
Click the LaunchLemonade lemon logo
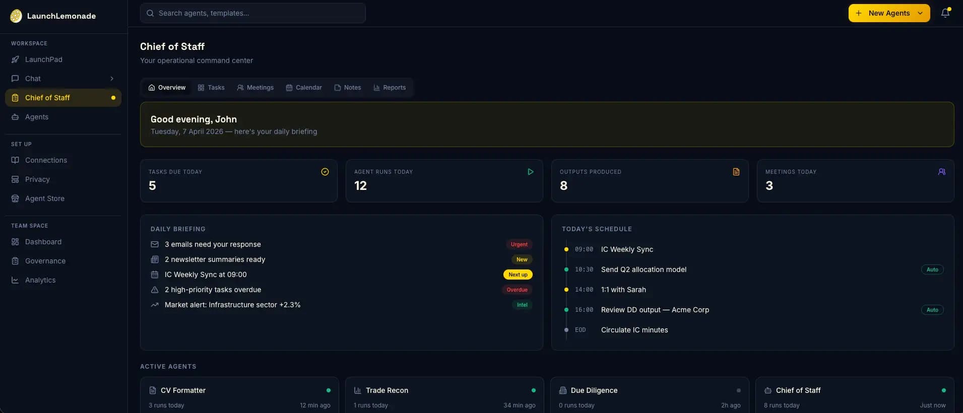16,16
